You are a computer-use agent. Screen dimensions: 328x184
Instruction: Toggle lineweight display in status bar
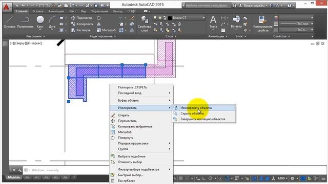click(x=237, y=178)
